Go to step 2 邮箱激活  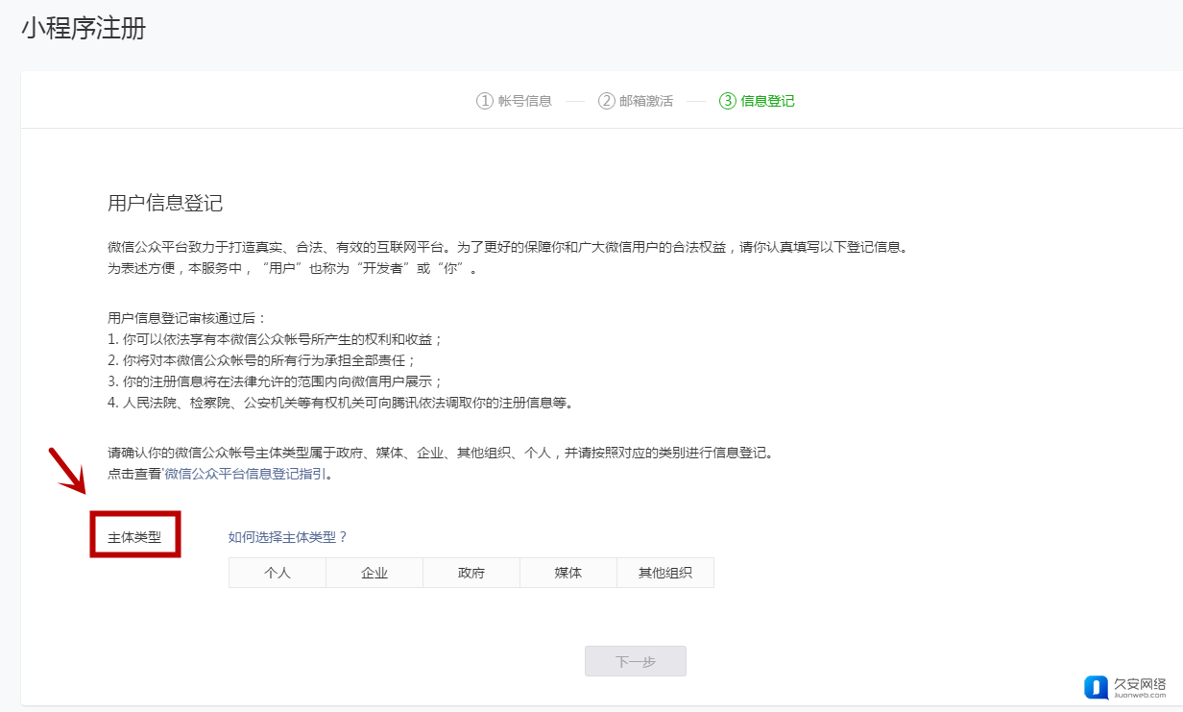click(636, 101)
